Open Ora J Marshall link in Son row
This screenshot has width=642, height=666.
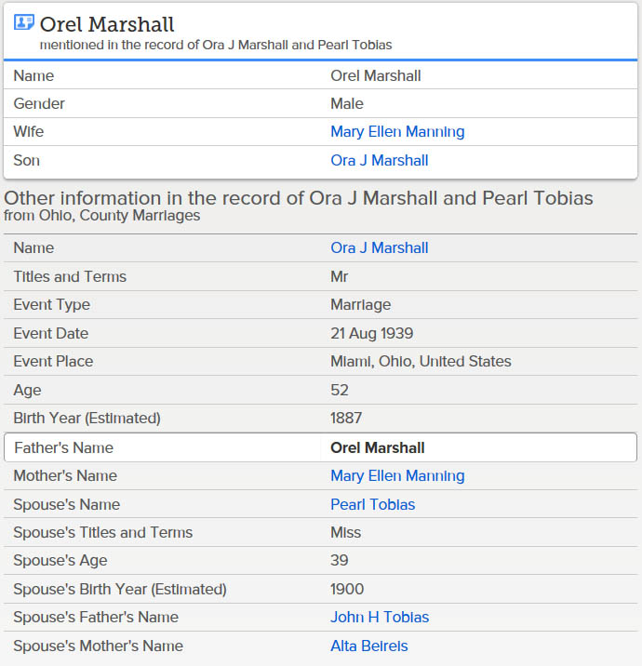(x=379, y=161)
